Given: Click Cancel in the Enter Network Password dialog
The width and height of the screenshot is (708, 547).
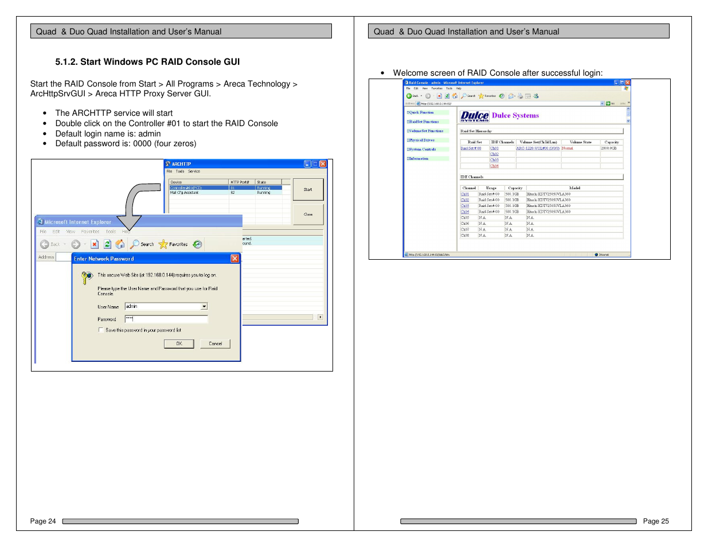Looking at the screenshot, I should [216, 343].
